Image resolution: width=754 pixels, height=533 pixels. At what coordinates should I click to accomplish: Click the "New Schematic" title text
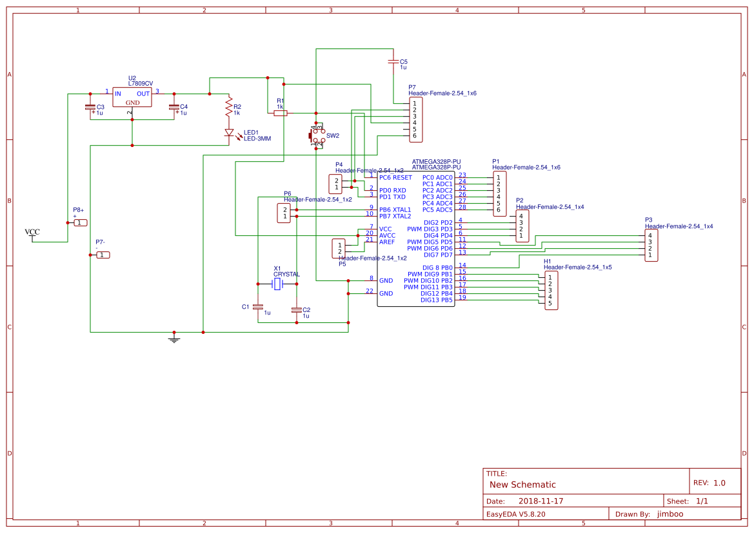(x=522, y=485)
